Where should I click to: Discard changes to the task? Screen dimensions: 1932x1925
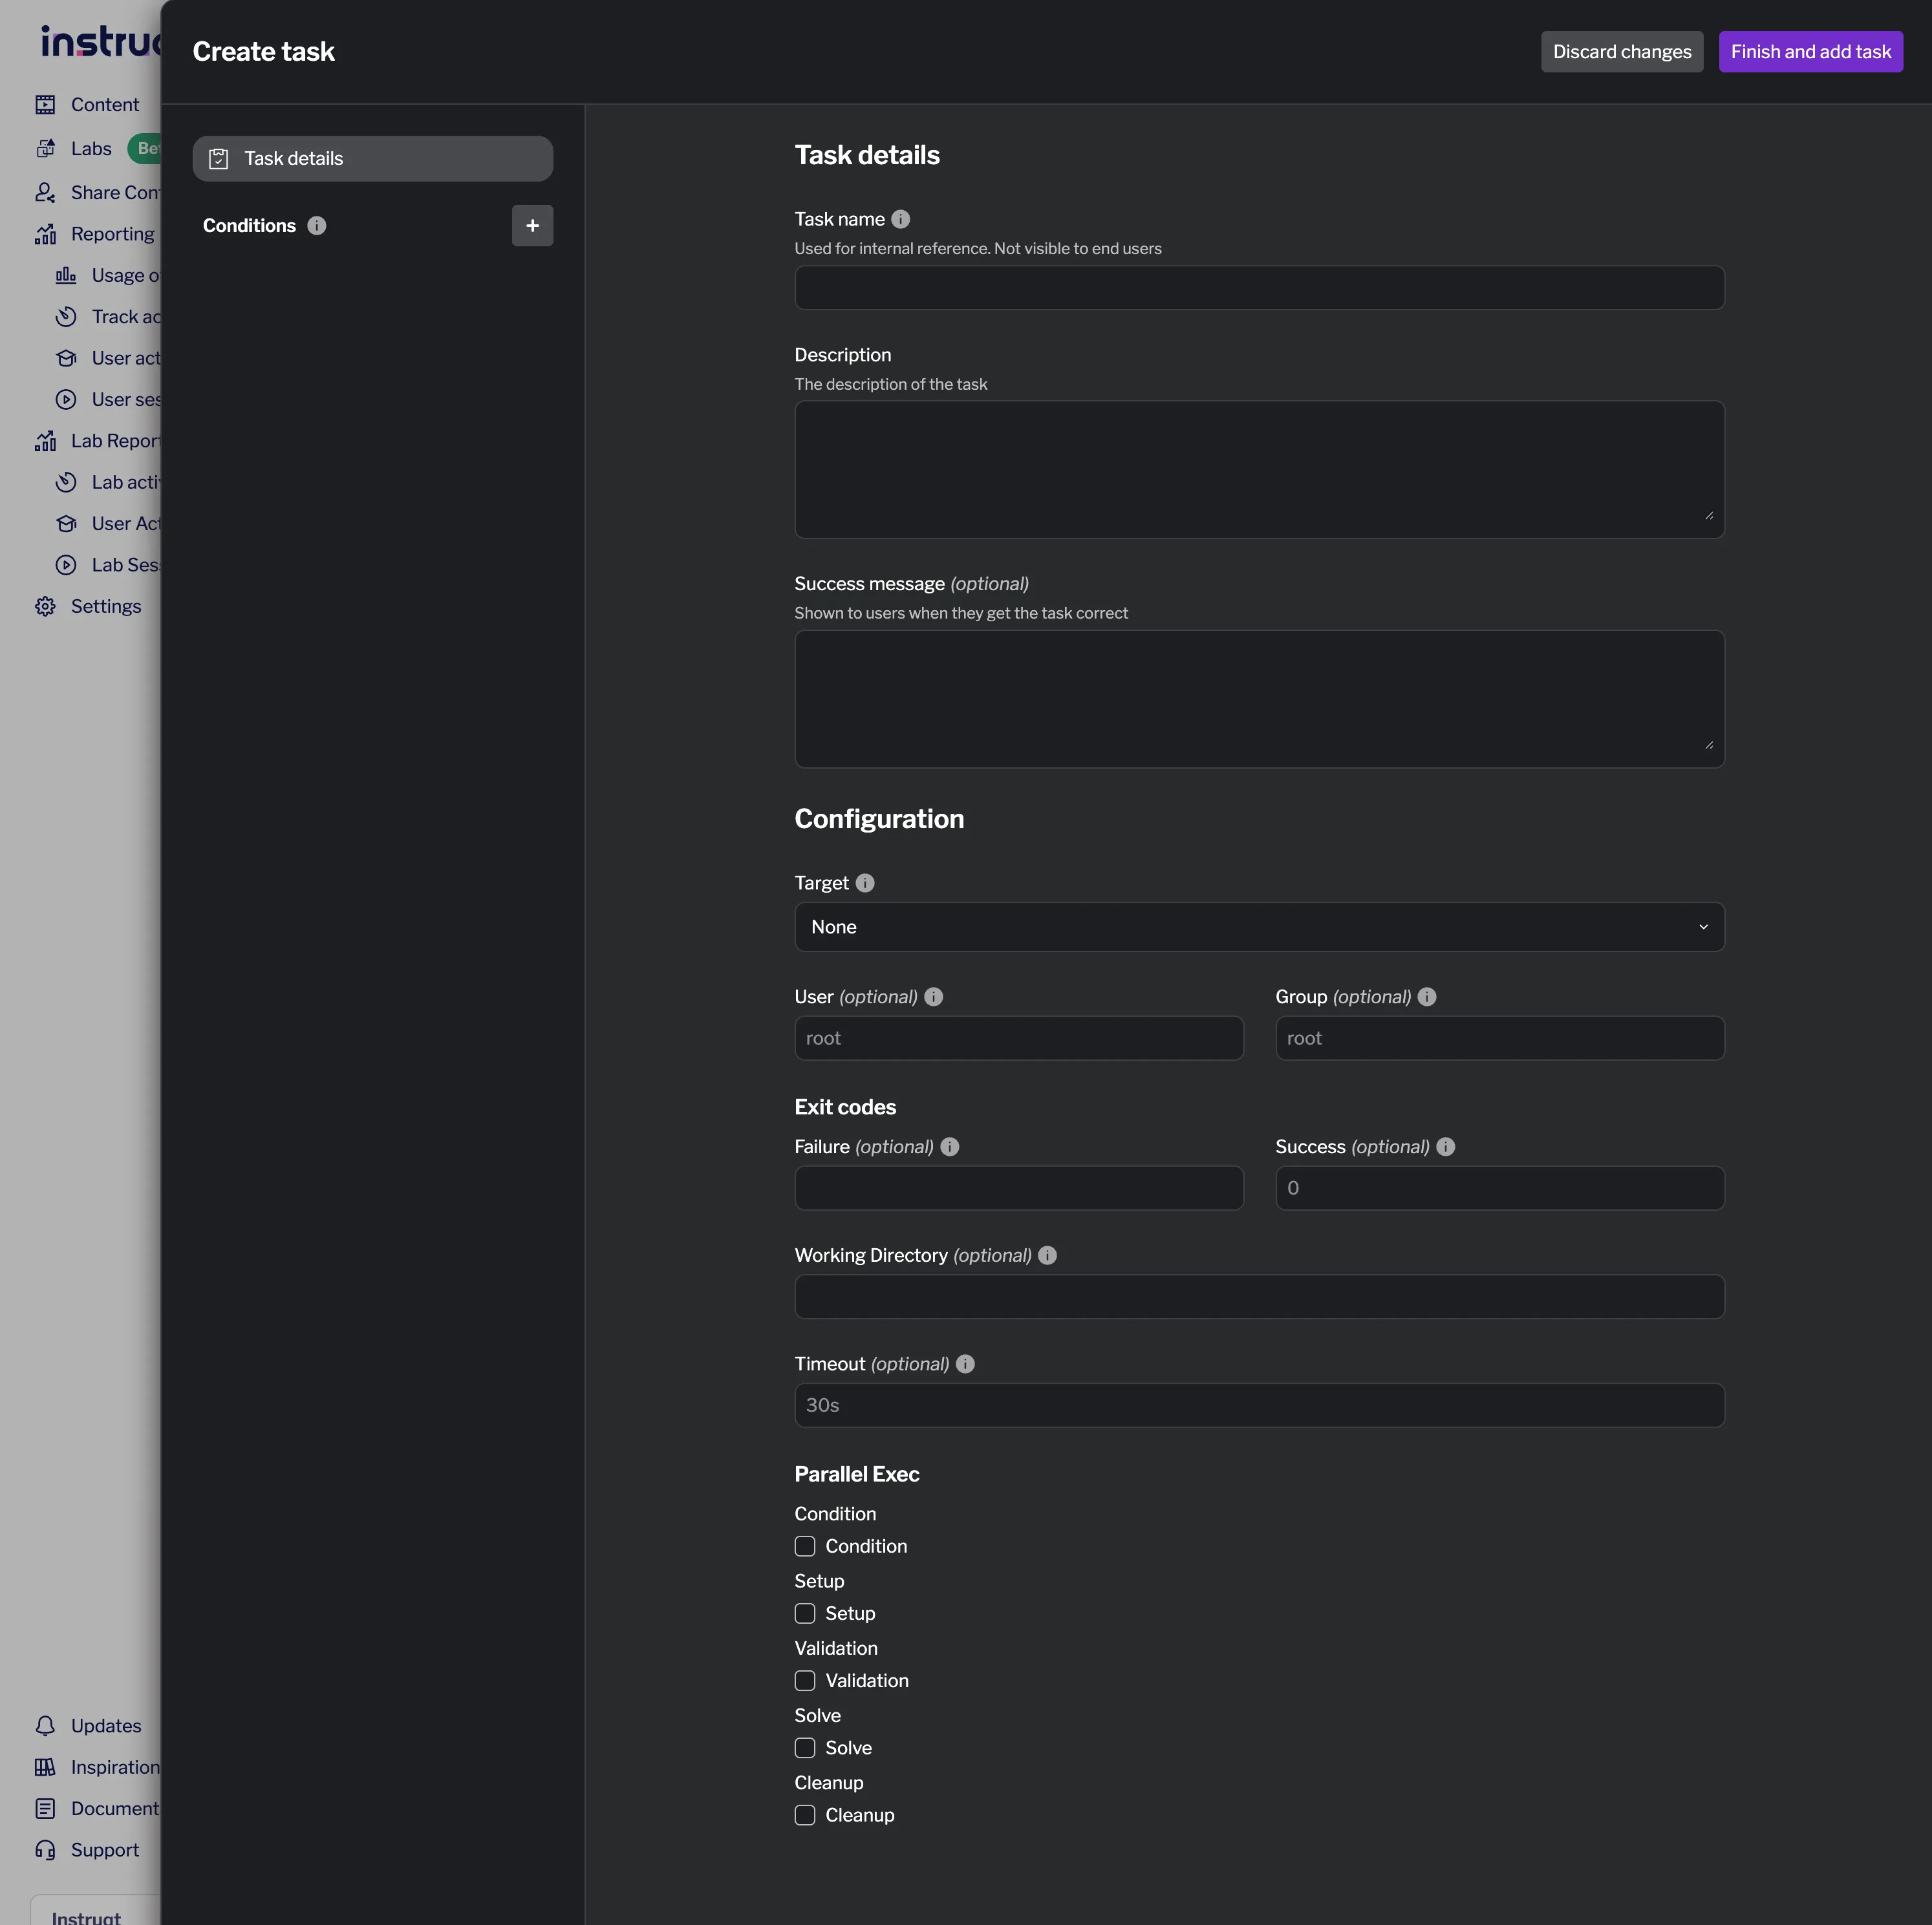click(1621, 51)
